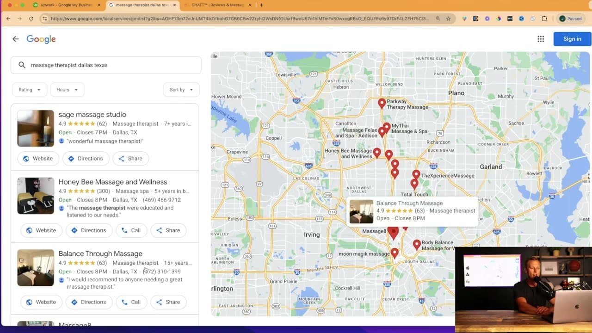Open the Website for Balance Through Massage
592x333 pixels.
(41, 302)
